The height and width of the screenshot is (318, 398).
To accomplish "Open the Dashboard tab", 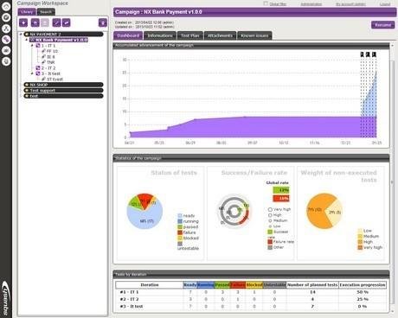I will 128,35.
